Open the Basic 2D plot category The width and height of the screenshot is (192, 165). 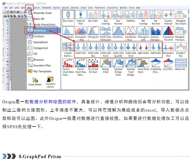click(x=36, y=19)
